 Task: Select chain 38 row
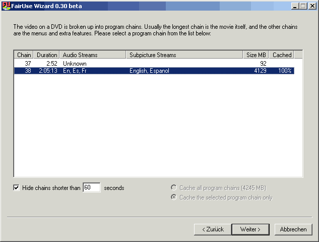click(x=154, y=71)
